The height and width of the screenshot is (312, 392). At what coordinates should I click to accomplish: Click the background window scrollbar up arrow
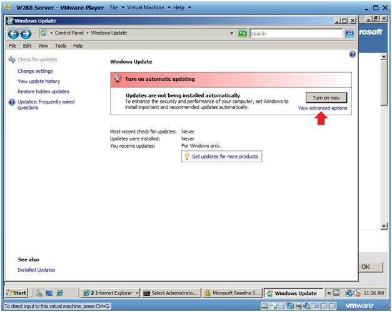tap(384, 57)
